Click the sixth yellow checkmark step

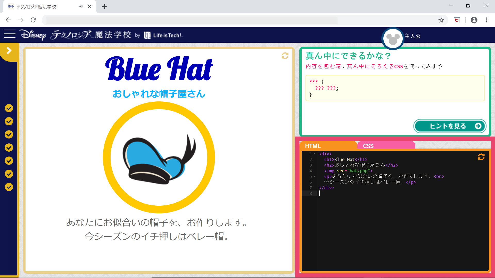point(9,174)
